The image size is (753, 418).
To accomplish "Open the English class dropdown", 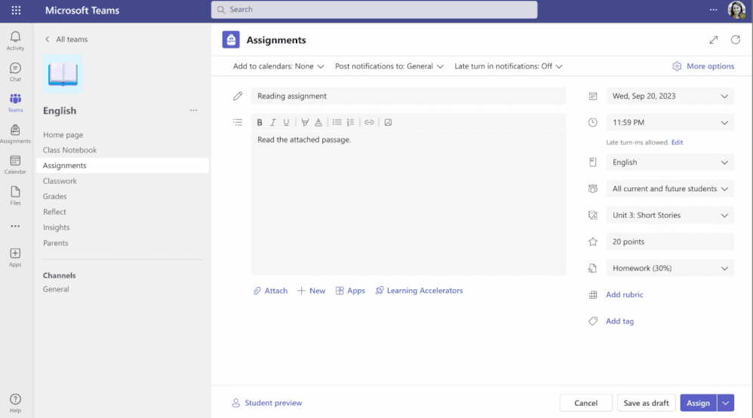I will 670,162.
